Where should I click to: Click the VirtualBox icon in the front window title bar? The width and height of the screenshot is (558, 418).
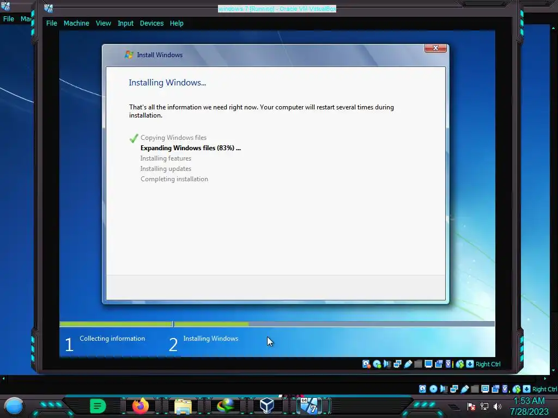(x=48, y=9)
